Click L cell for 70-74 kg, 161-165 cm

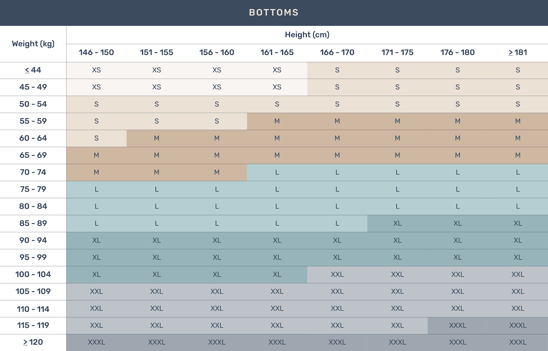tap(277, 172)
